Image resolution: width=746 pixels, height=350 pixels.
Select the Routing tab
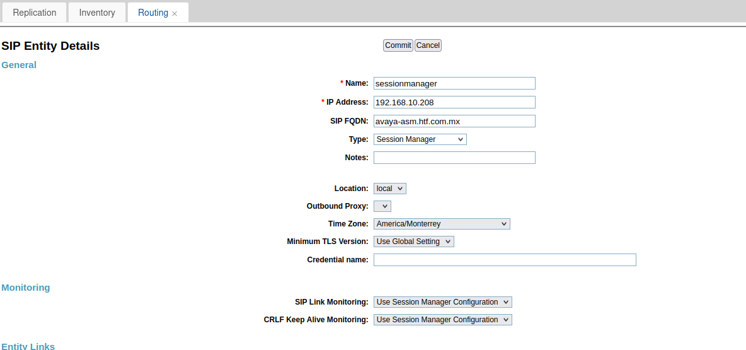[152, 13]
